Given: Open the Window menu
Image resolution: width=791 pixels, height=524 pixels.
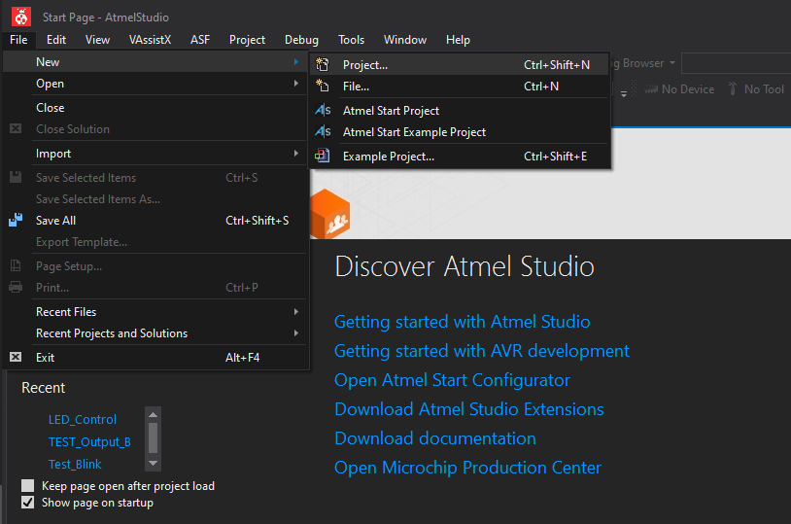Looking at the screenshot, I should point(405,40).
